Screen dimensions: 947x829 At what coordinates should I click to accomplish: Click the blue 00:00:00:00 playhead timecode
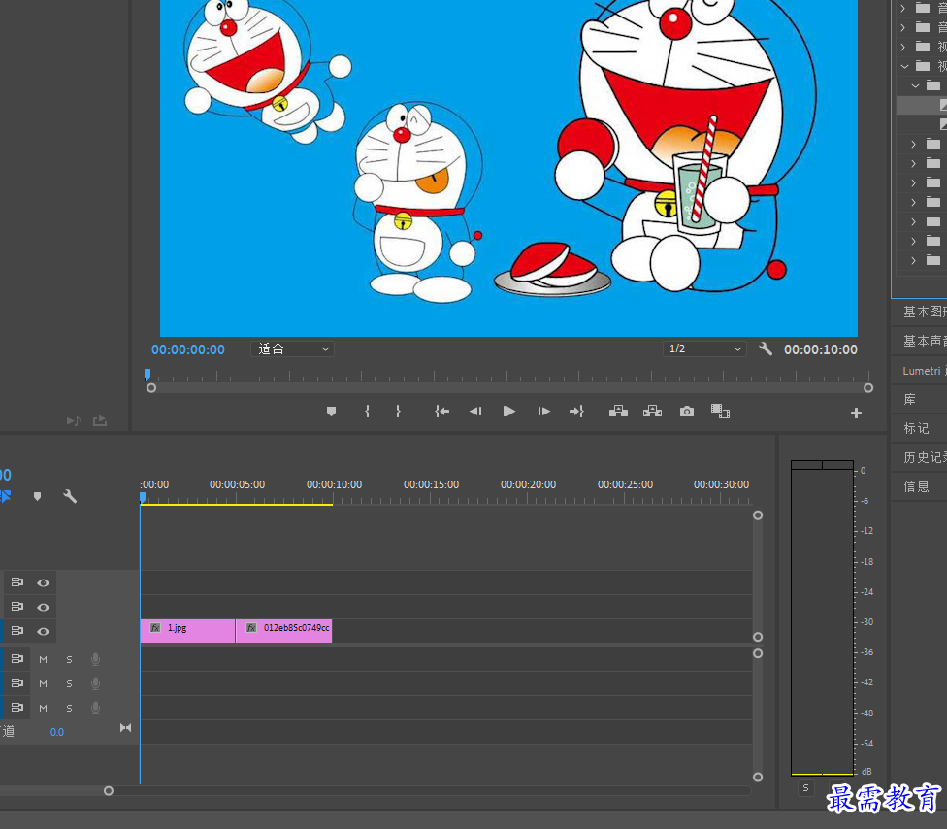click(x=188, y=349)
